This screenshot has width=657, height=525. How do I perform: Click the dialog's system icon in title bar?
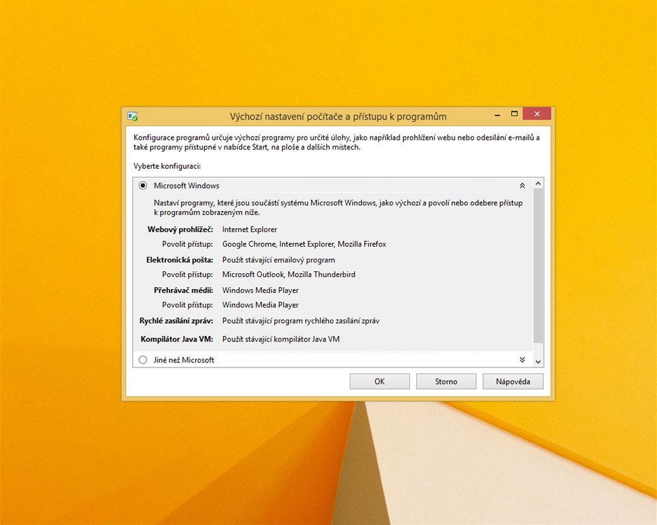(x=132, y=116)
